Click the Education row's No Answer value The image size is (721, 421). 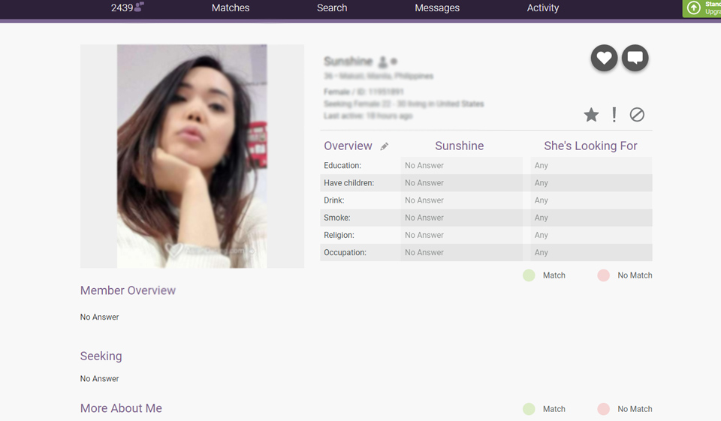(424, 166)
